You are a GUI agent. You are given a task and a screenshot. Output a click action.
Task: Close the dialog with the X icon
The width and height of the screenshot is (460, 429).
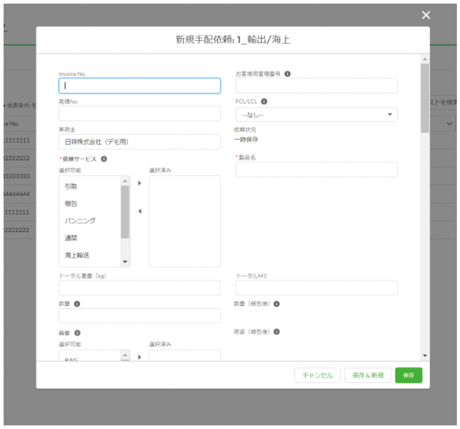pos(426,15)
